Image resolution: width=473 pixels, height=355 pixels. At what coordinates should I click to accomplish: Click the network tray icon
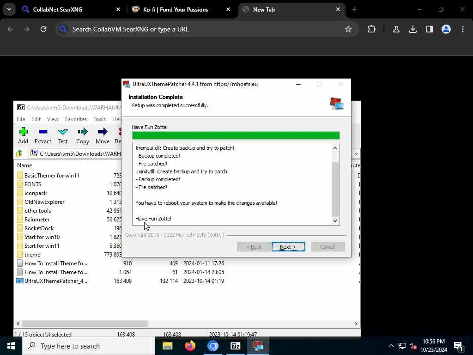coord(402,346)
